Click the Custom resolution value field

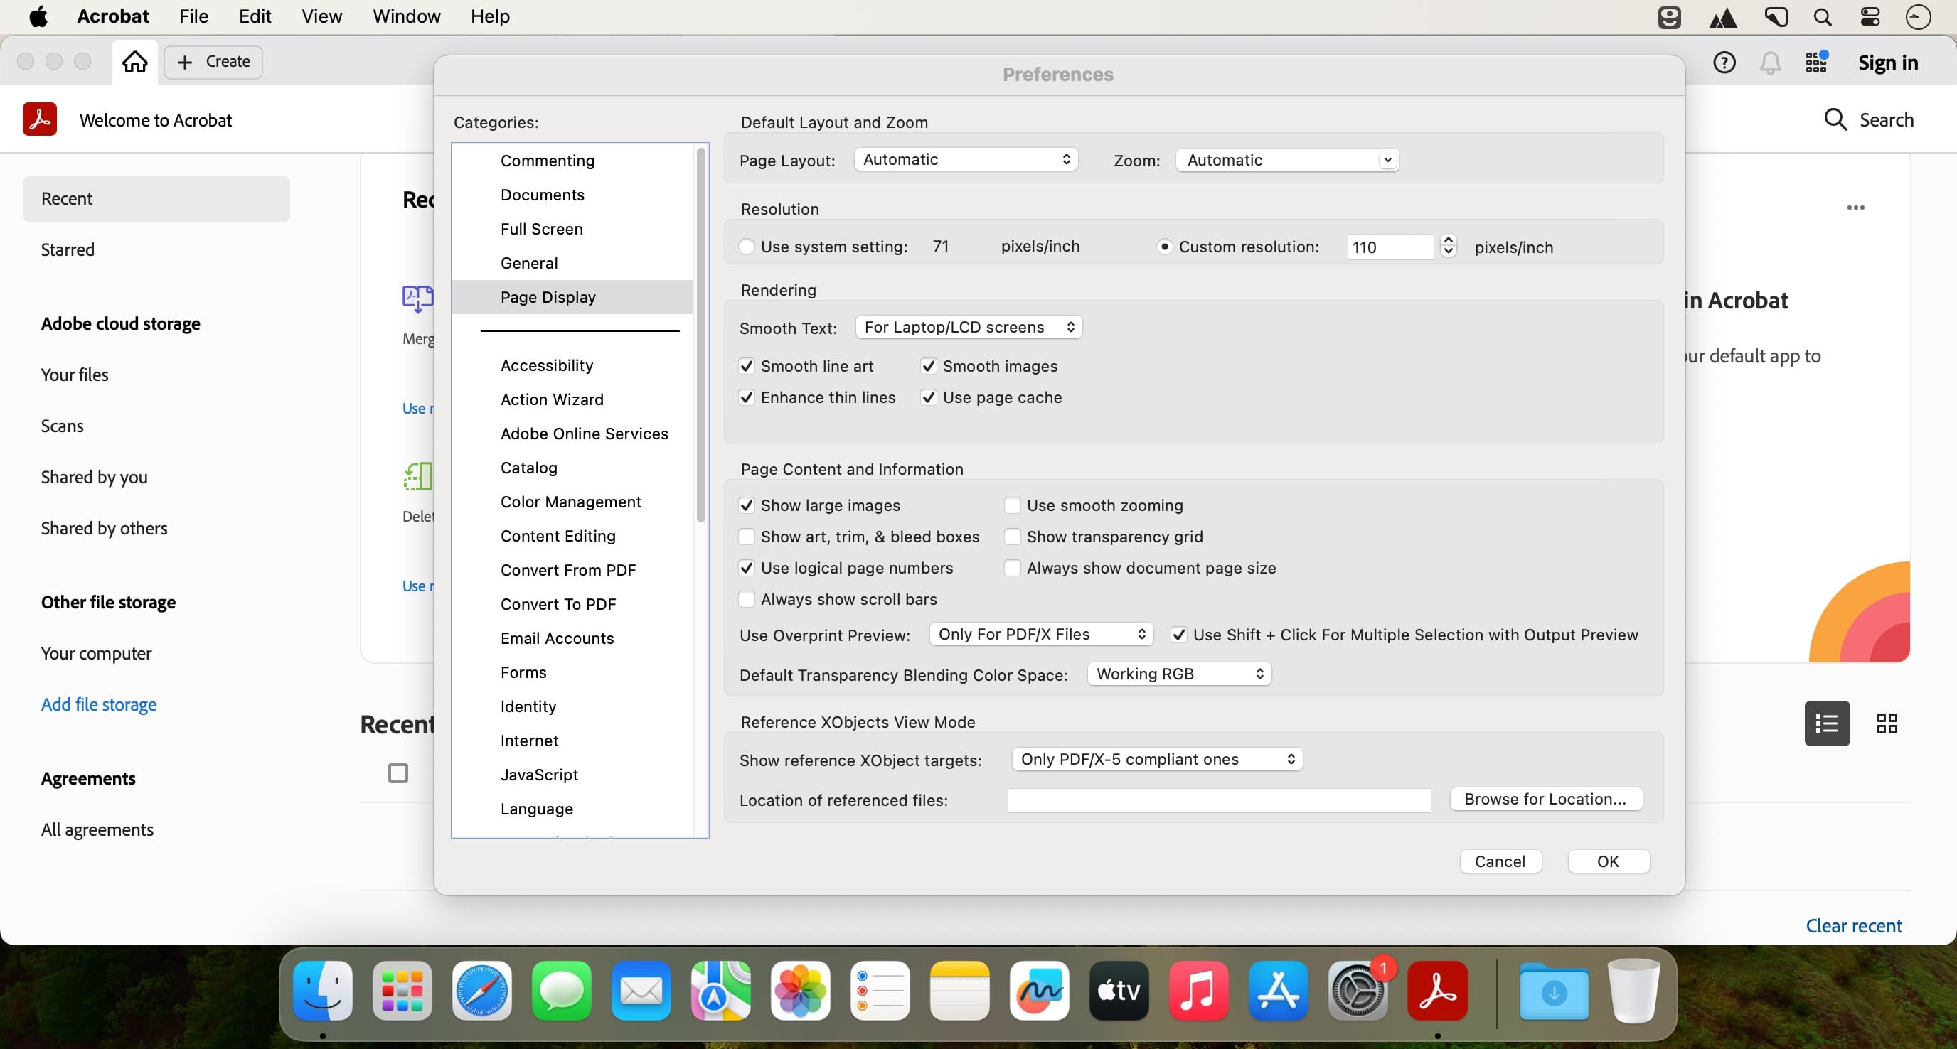point(1390,247)
